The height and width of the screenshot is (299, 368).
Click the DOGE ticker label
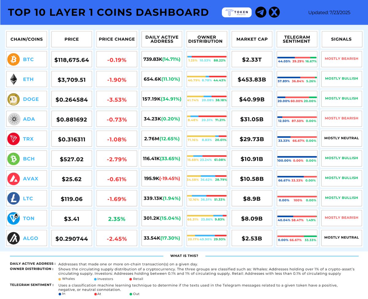(31, 99)
